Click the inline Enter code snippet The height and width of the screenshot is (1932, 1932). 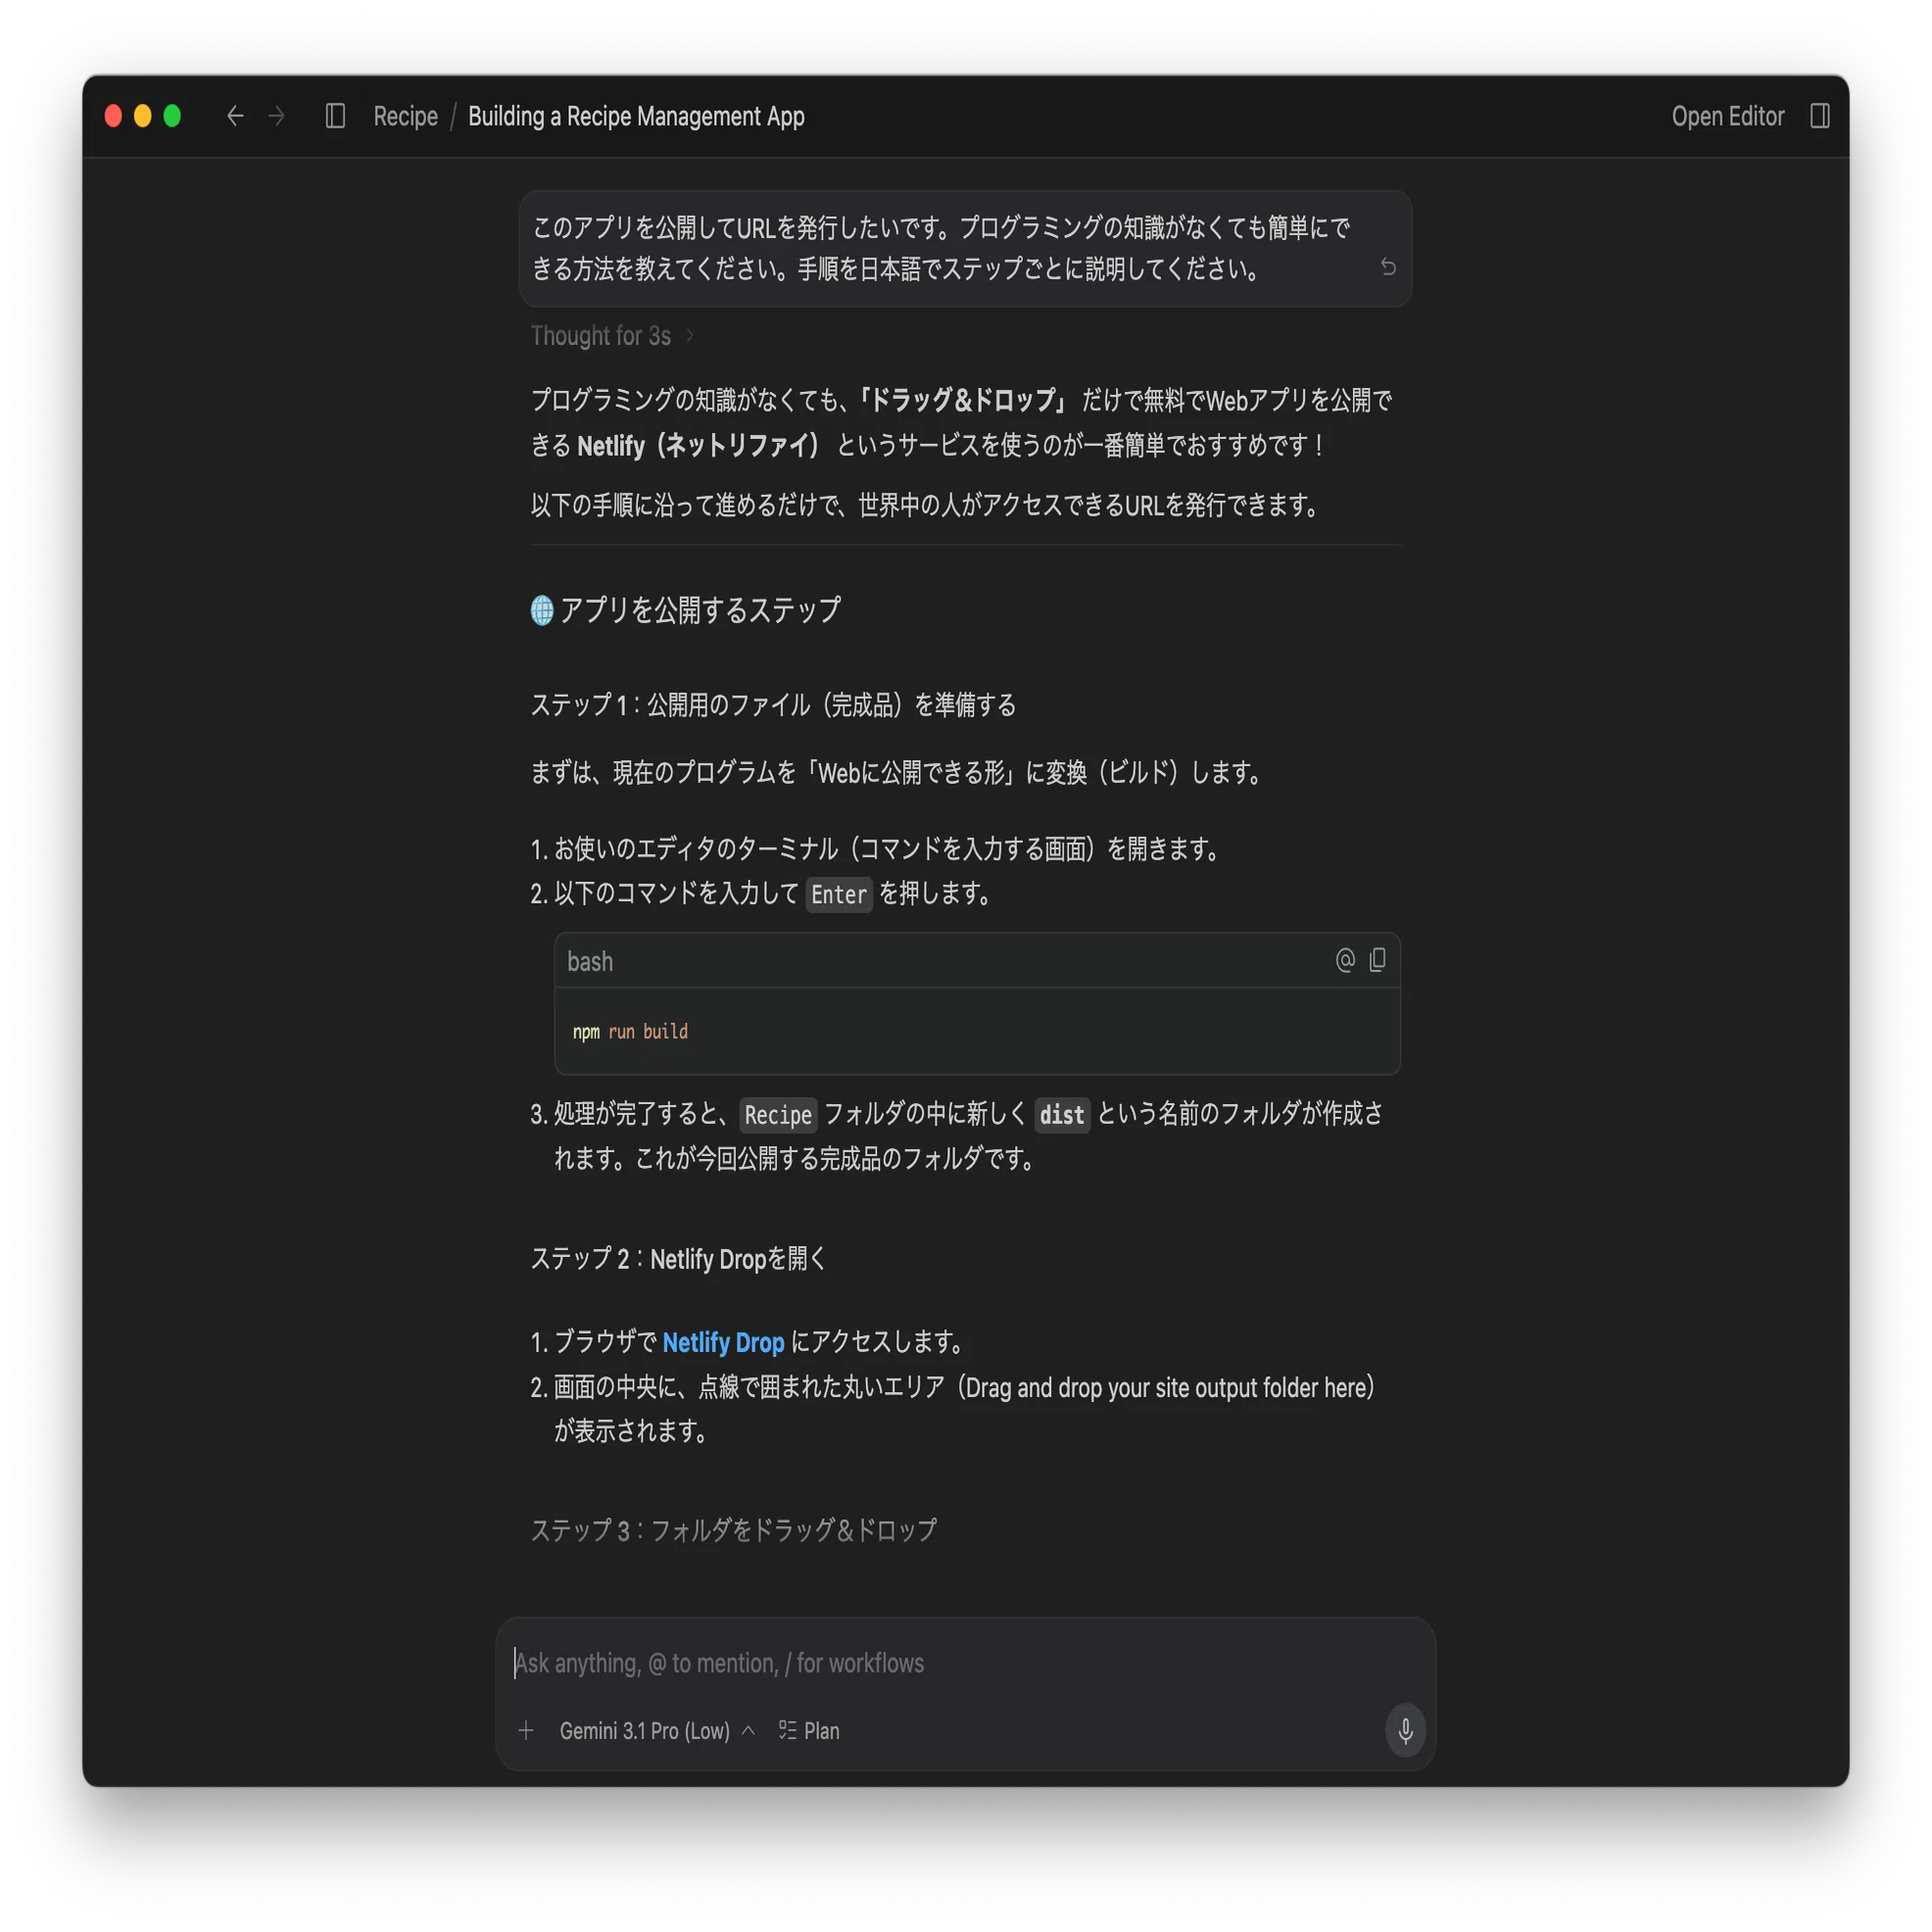(839, 894)
